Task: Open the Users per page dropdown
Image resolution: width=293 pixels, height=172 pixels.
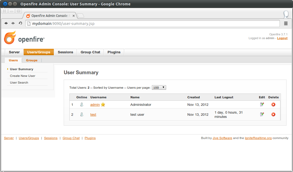Action: click(159, 88)
